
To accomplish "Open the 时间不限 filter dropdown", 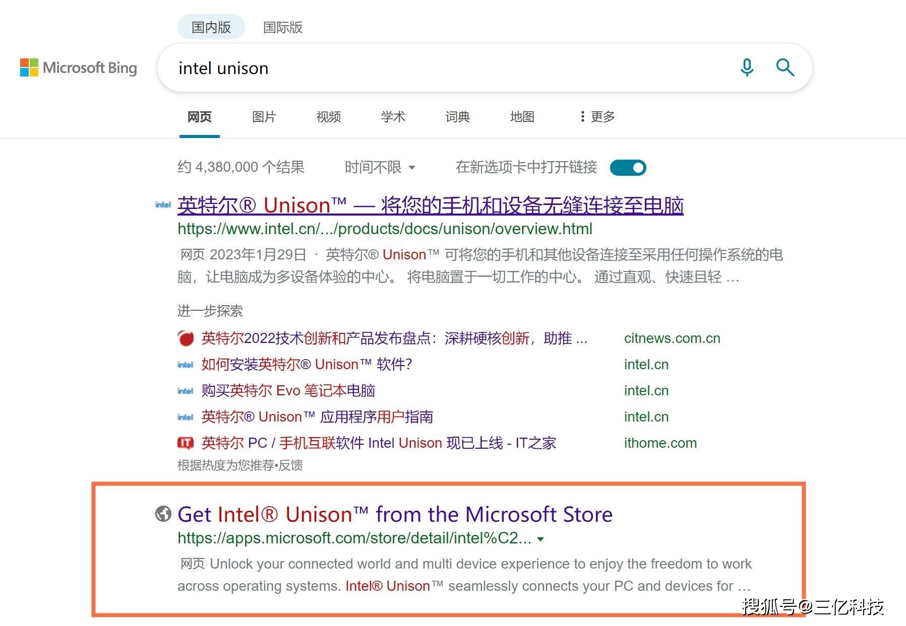I will (379, 167).
